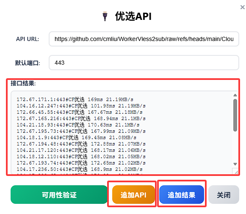Viewport: 246px width, 214px height.
Task: Click the 172.67.193.74:443 result line
Action: [x=81, y=163]
